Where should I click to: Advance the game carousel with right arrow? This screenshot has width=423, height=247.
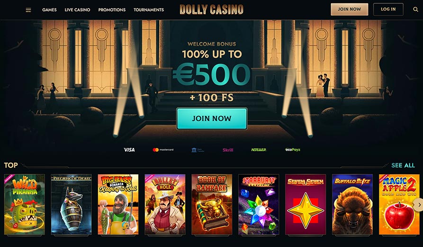[x=419, y=204]
